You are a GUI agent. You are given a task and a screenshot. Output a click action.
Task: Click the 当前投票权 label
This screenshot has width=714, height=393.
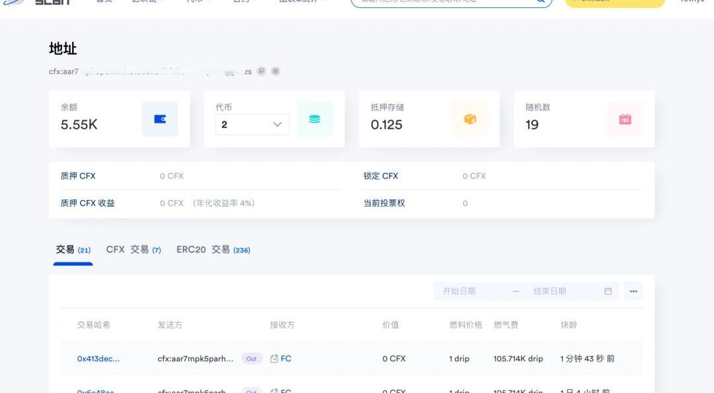pyautogui.click(x=384, y=203)
